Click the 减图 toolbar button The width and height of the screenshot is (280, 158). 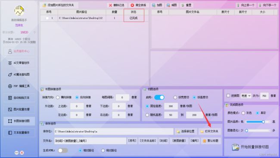coord(171,5)
